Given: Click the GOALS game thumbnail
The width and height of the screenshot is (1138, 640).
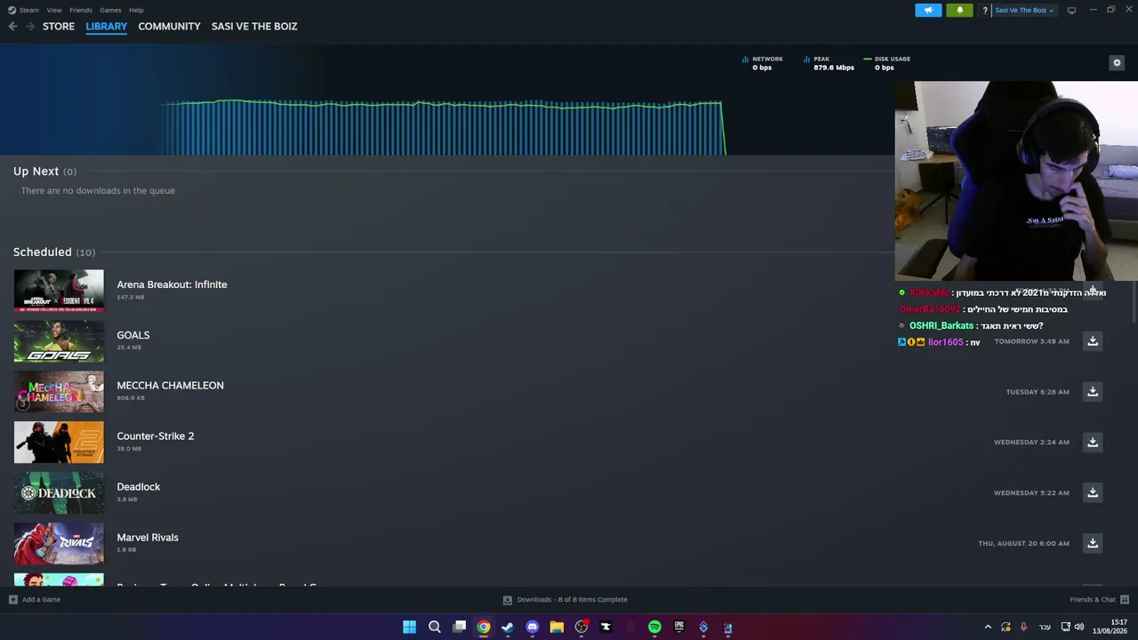Looking at the screenshot, I should click(x=59, y=341).
